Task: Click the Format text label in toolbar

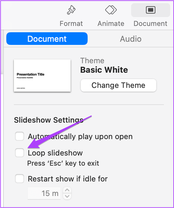Action: point(71,24)
